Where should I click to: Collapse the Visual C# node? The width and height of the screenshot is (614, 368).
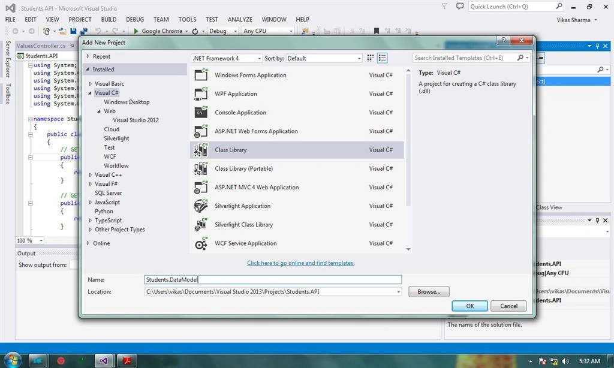tap(90, 93)
